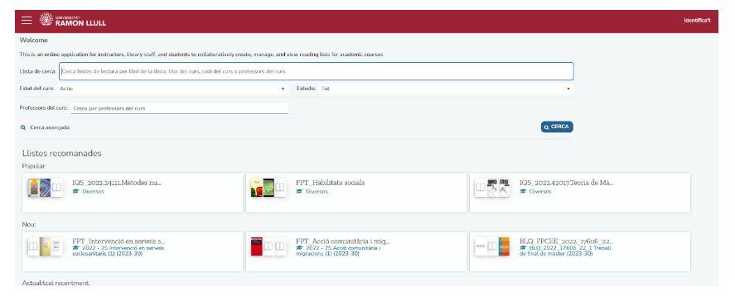The image size is (735, 301).
Task: Click course link Acció comunitària i migracions (2023-30)
Action: 338,251
